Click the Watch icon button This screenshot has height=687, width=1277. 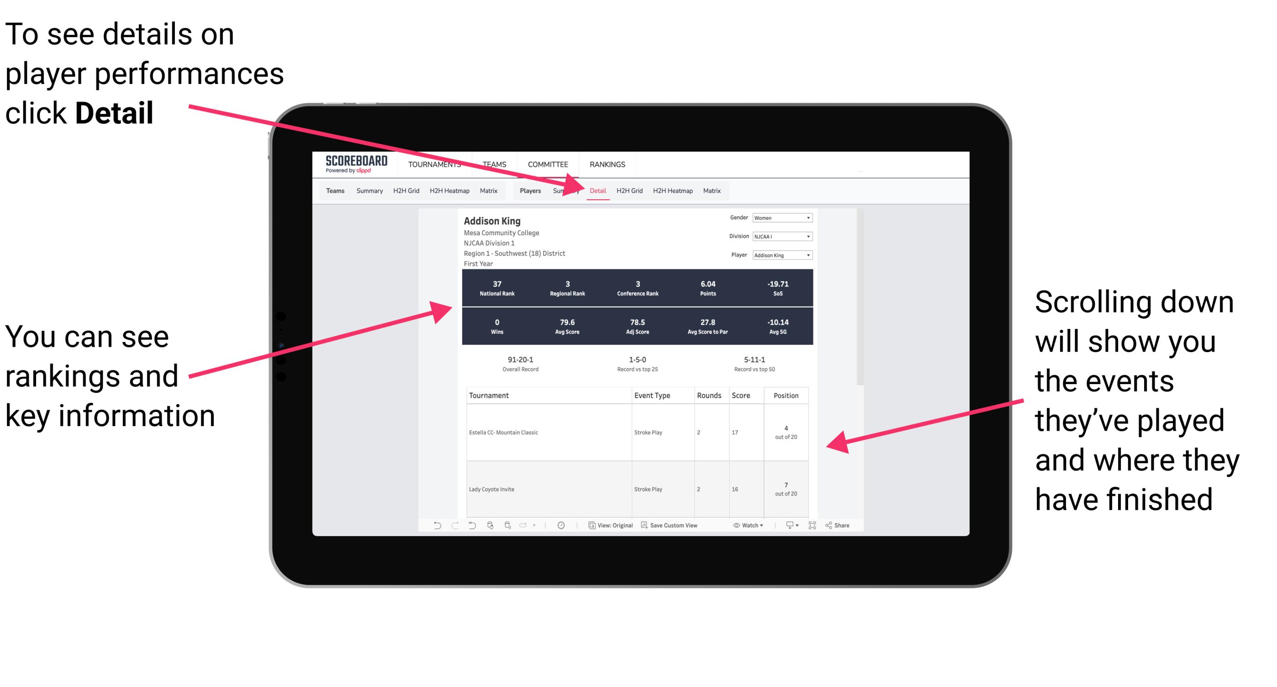pyautogui.click(x=738, y=527)
